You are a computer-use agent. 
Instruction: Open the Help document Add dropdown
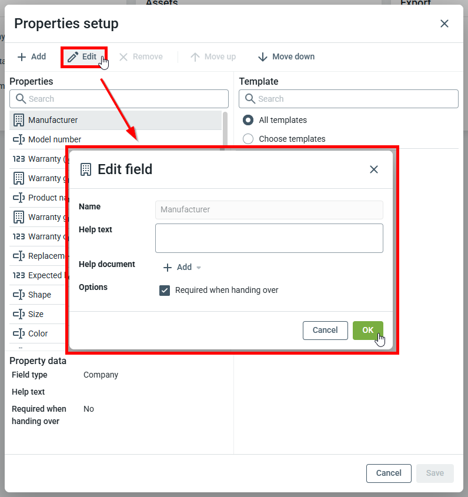pyautogui.click(x=183, y=267)
